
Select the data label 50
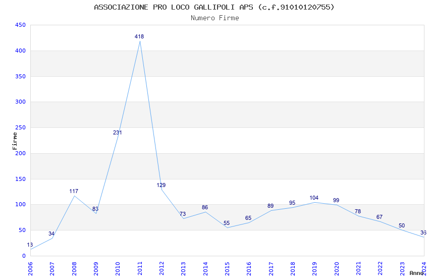(x=402, y=226)
